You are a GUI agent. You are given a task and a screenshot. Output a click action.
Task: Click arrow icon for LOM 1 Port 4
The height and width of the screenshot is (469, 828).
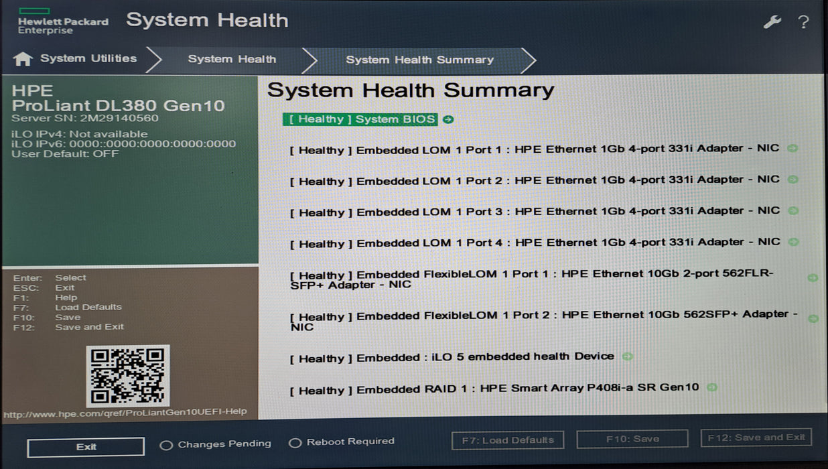click(792, 242)
